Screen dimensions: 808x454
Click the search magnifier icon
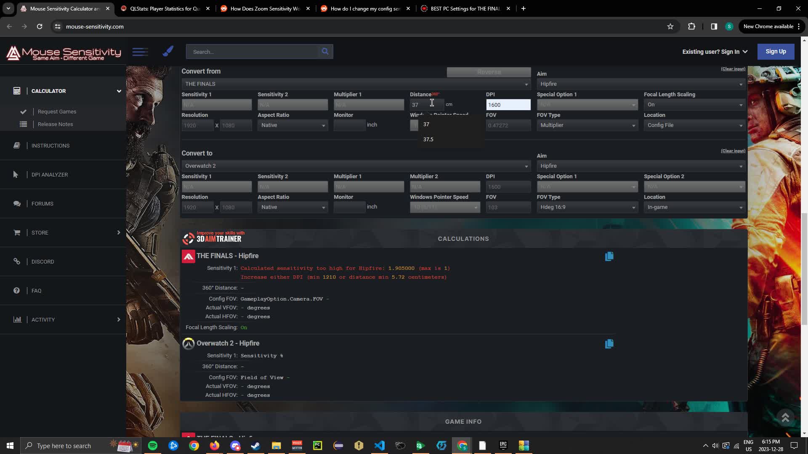(x=324, y=51)
